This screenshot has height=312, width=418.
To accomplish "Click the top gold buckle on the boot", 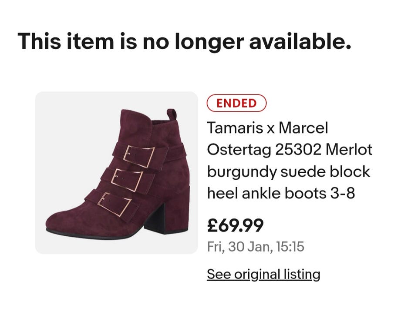I will pos(139,156).
